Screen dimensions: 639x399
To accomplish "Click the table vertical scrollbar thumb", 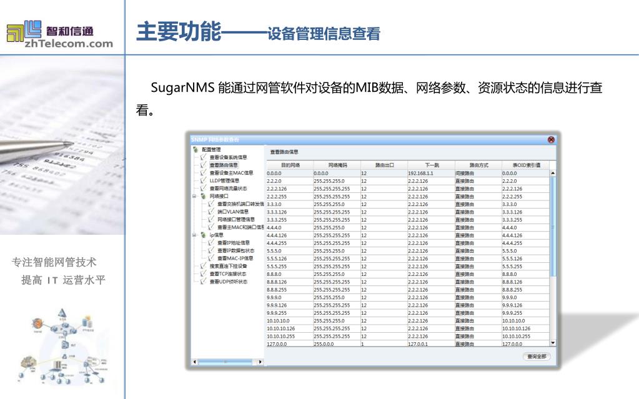I will pos(553,226).
